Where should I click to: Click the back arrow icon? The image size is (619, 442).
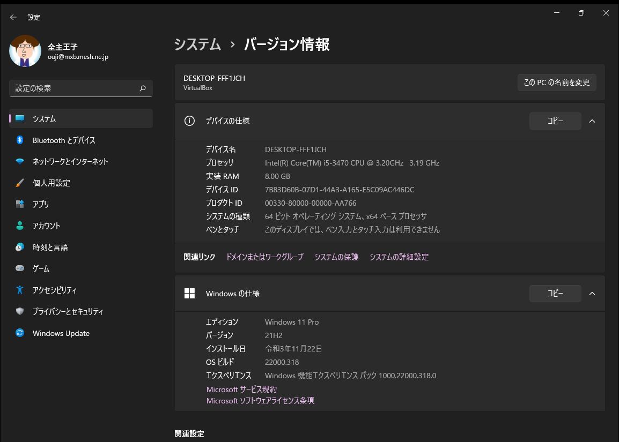tap(13, 17)
